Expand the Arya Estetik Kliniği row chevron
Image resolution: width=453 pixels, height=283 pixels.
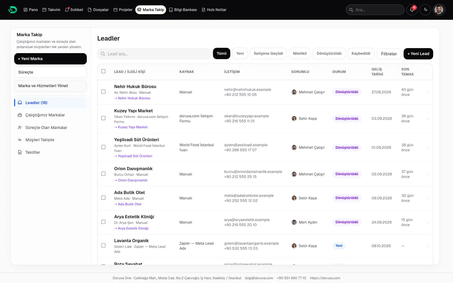click(x=428, y=223)
